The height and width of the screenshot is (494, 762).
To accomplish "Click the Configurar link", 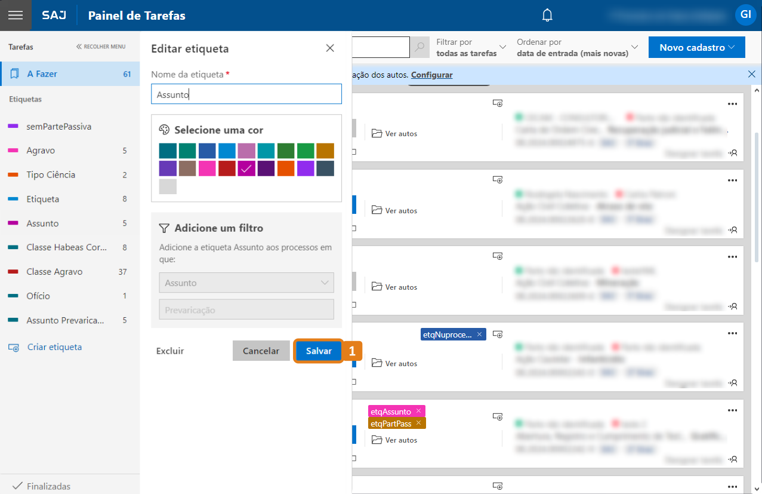I will pos(431,75).
